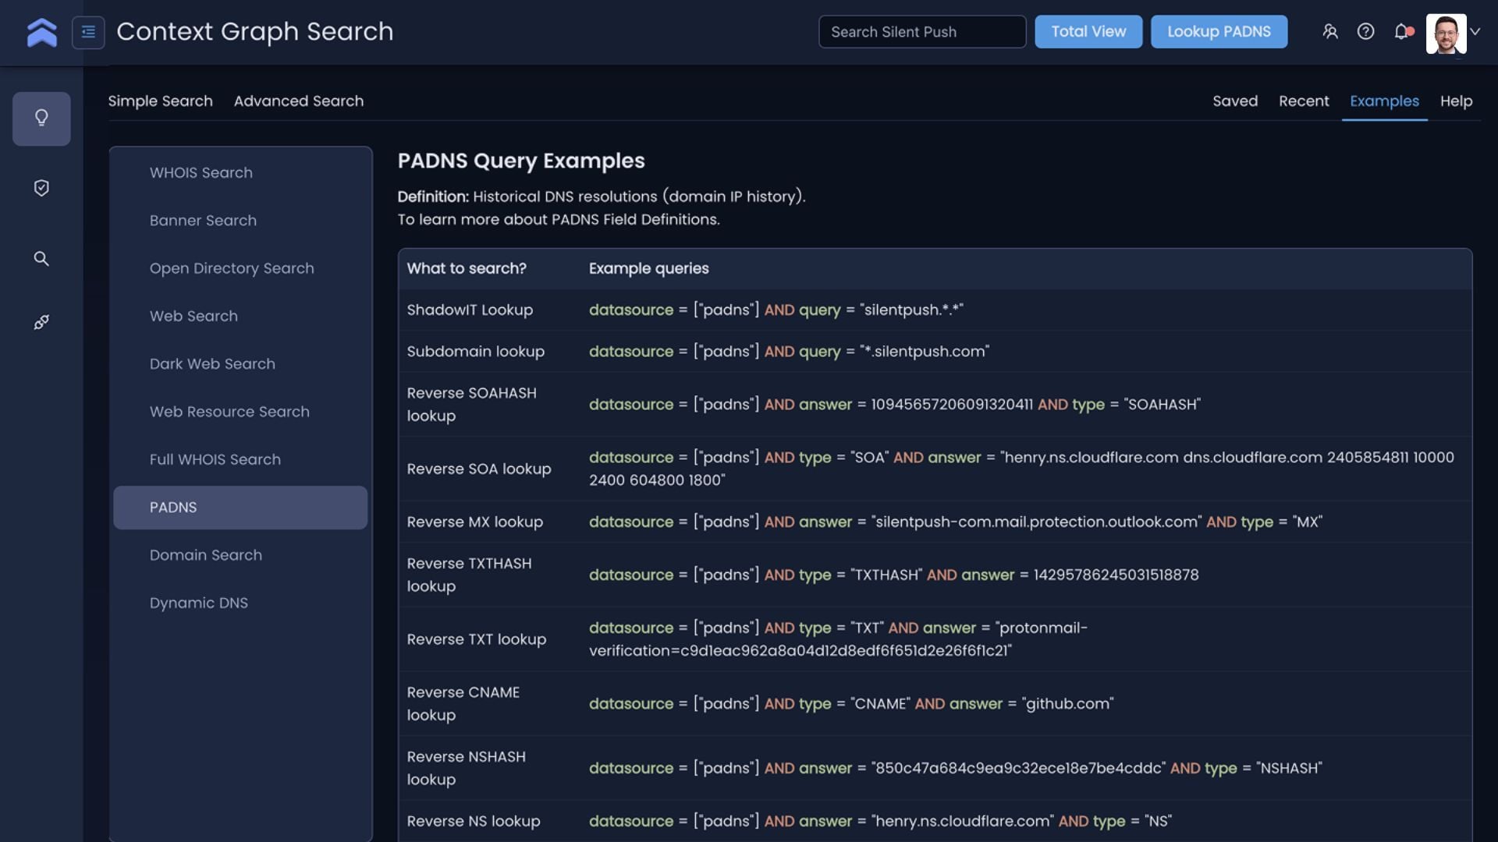The image size is (1498, 842).
Task: Click the Lookup PADNS button
Action: pyautogui.click(x=1219, y=32)
